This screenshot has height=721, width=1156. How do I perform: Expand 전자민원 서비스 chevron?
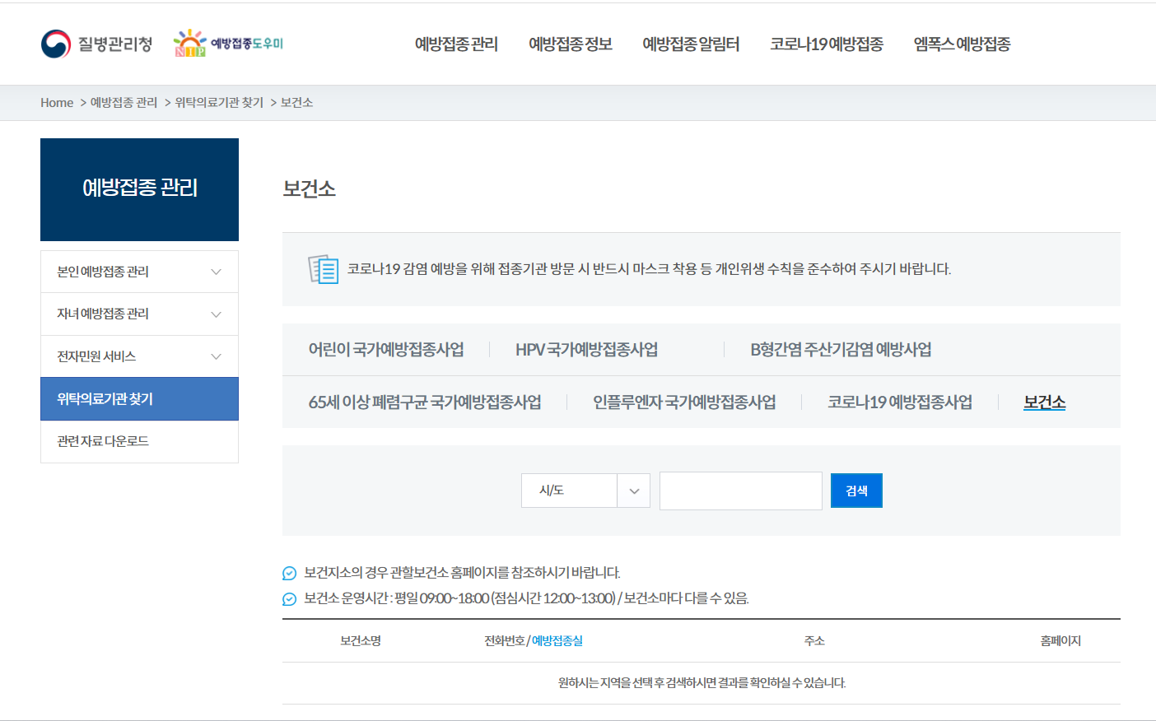(x=216, y=356)
